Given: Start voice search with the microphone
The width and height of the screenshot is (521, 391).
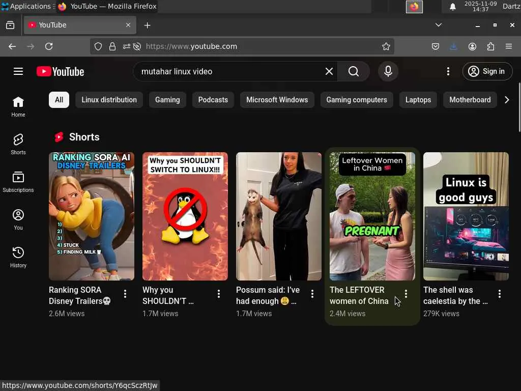Looking at the screenshot, I should (x=388, y=71).
